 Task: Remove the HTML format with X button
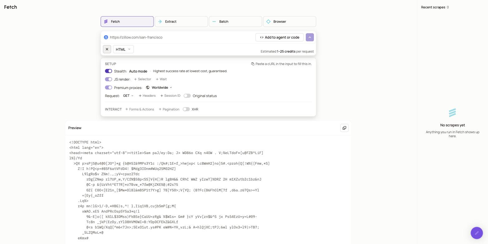point(107,49)
